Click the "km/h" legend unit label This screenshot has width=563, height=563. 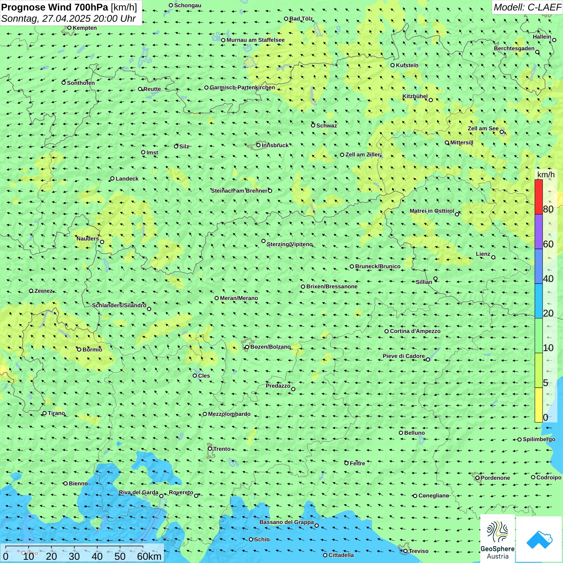point(546,175)
